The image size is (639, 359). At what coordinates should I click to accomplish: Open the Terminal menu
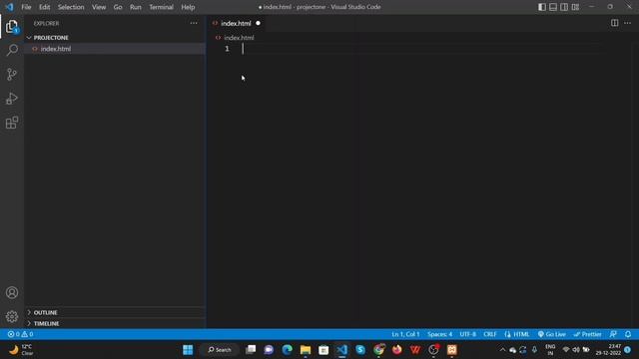[x=161, y=7]
